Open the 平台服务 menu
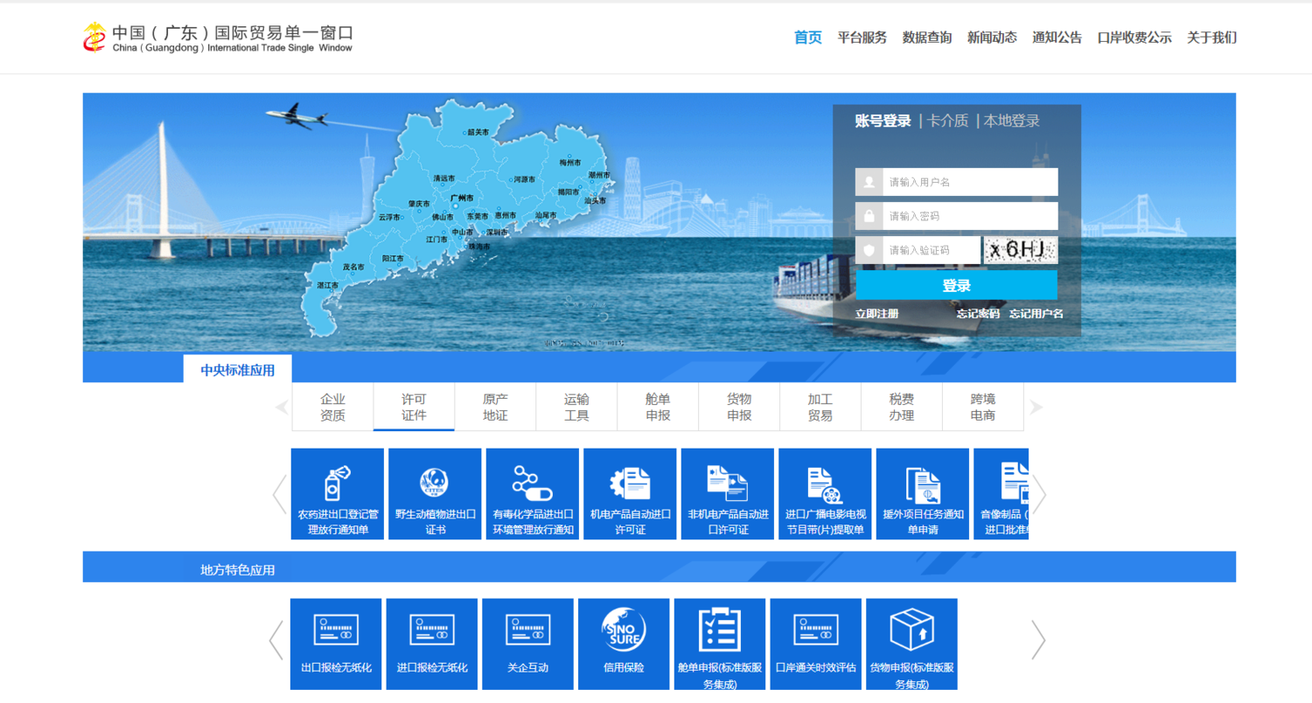 click(x=862, y=38)
